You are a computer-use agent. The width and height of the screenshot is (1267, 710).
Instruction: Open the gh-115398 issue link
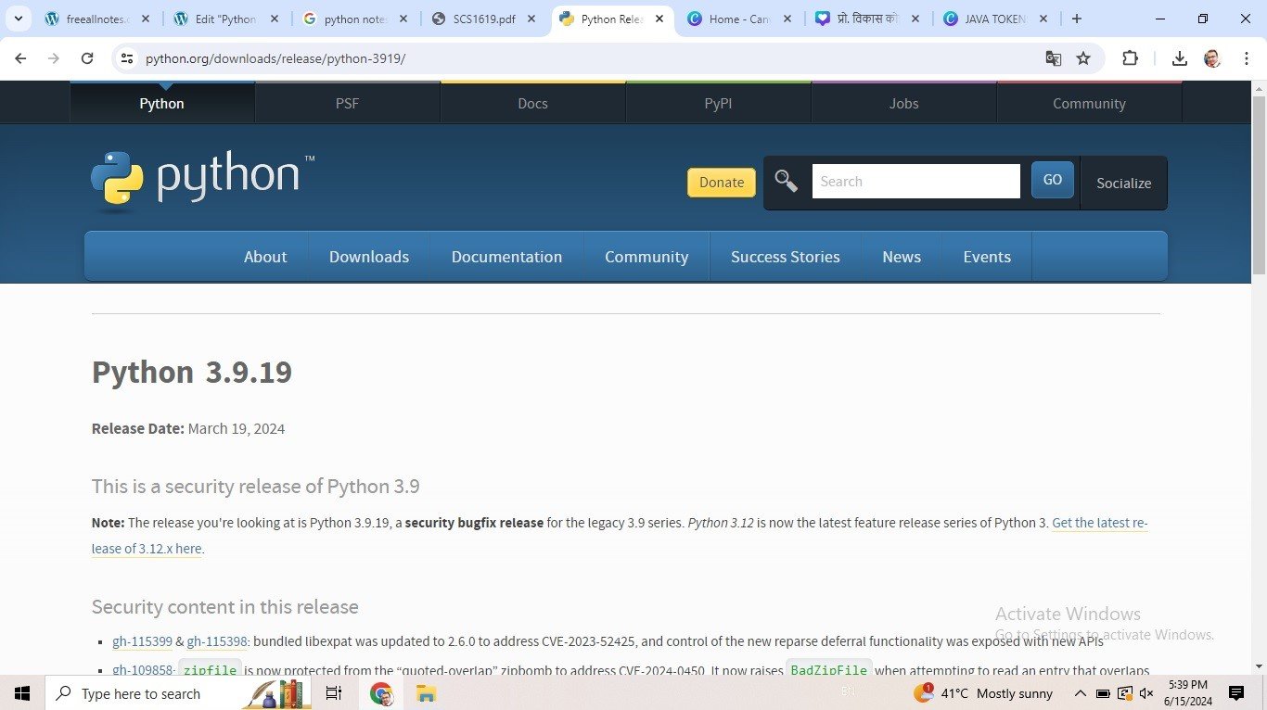[x=217, y=641]
